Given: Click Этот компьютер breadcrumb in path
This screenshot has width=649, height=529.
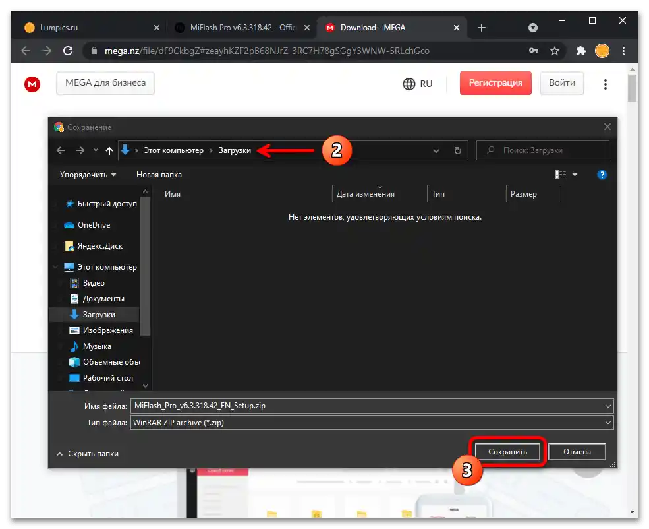Looking at the screenshot, I should [x=173, y=150].
